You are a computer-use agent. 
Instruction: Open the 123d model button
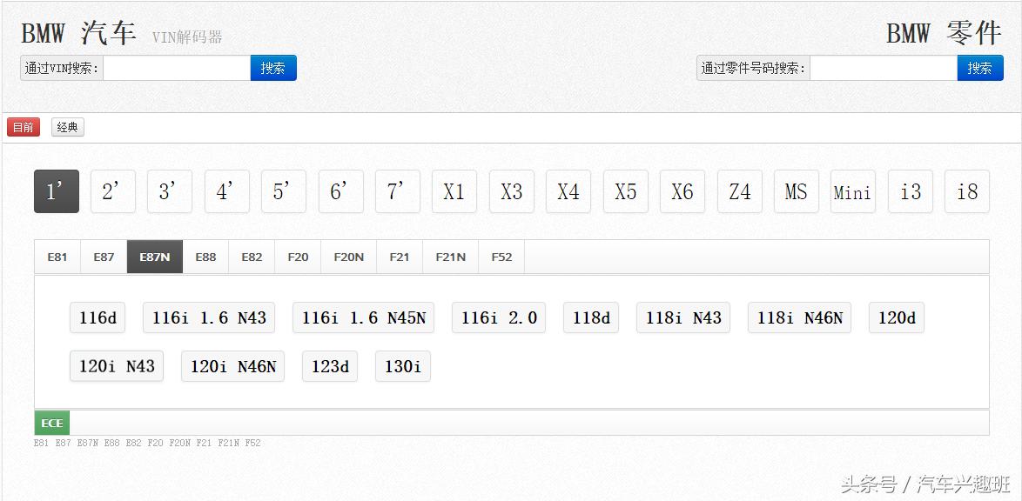pos(330,366)
